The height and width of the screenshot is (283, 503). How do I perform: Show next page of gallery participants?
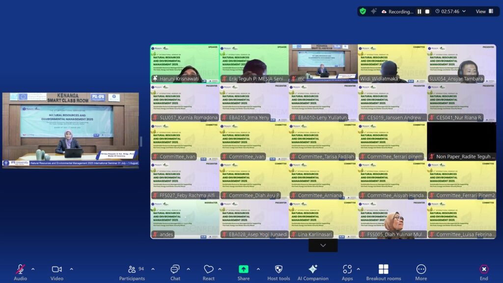[323, 245]
